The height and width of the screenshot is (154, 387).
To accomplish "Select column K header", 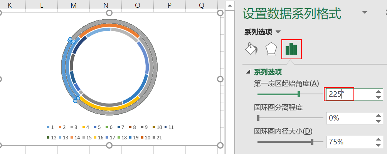I will coord(10,5).
